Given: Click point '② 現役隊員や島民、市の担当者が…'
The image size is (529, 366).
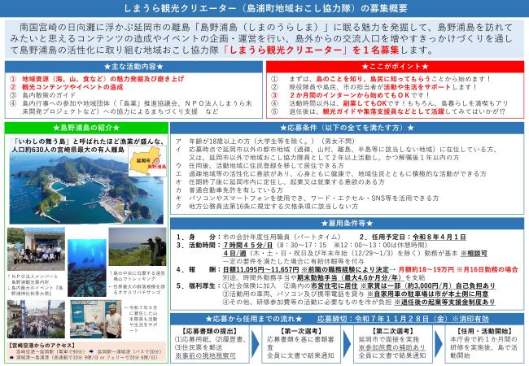Looking at the screenshot, I should pos(374,87).
